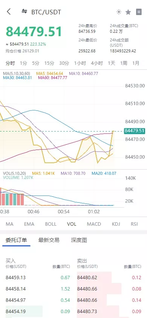147x318 pixels.
Task: Add pair to favorites with star icon
Action: pyautogui.click(x=128, y=12)
